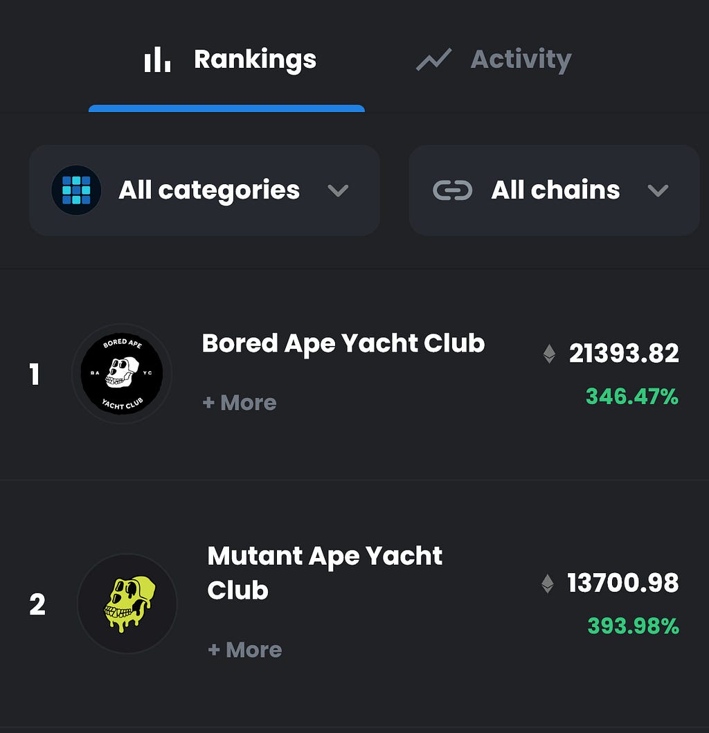
Task: Show more under Bored Ape Yacht Club
Action: tap(240, 403)
